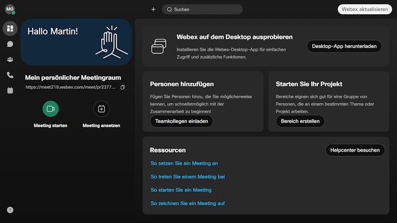Open the calling phone icon
The height and width of the screenshot is (223, 397).
(10, 75)
